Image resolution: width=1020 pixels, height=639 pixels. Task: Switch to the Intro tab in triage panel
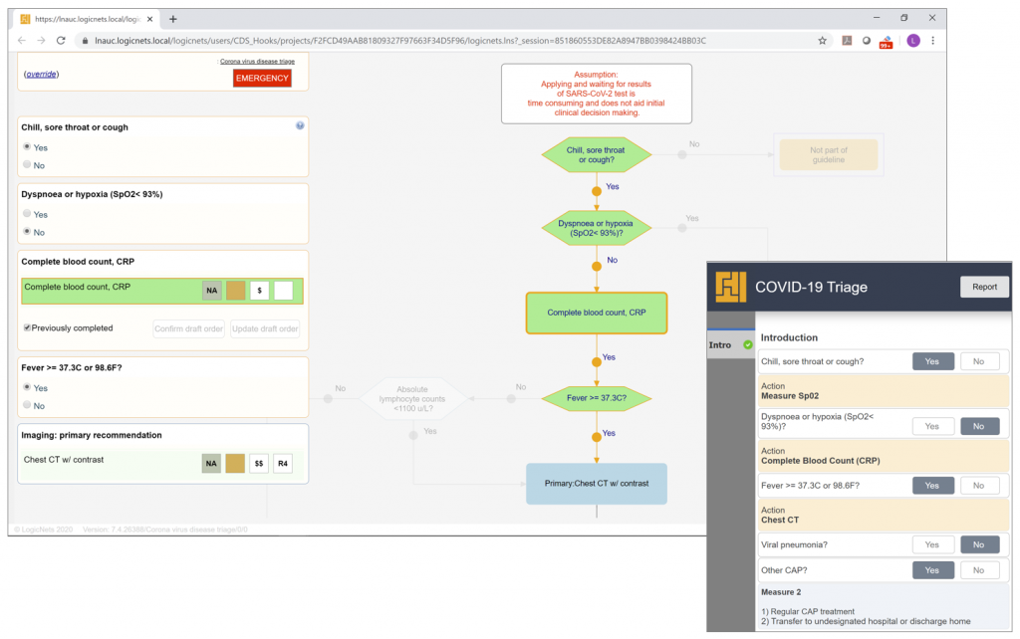[x=721, y=345]
